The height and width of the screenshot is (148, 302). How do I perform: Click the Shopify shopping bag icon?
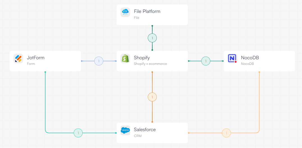125,58
